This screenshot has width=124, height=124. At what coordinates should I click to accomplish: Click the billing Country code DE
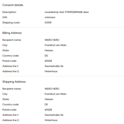[x=46, y=56]
